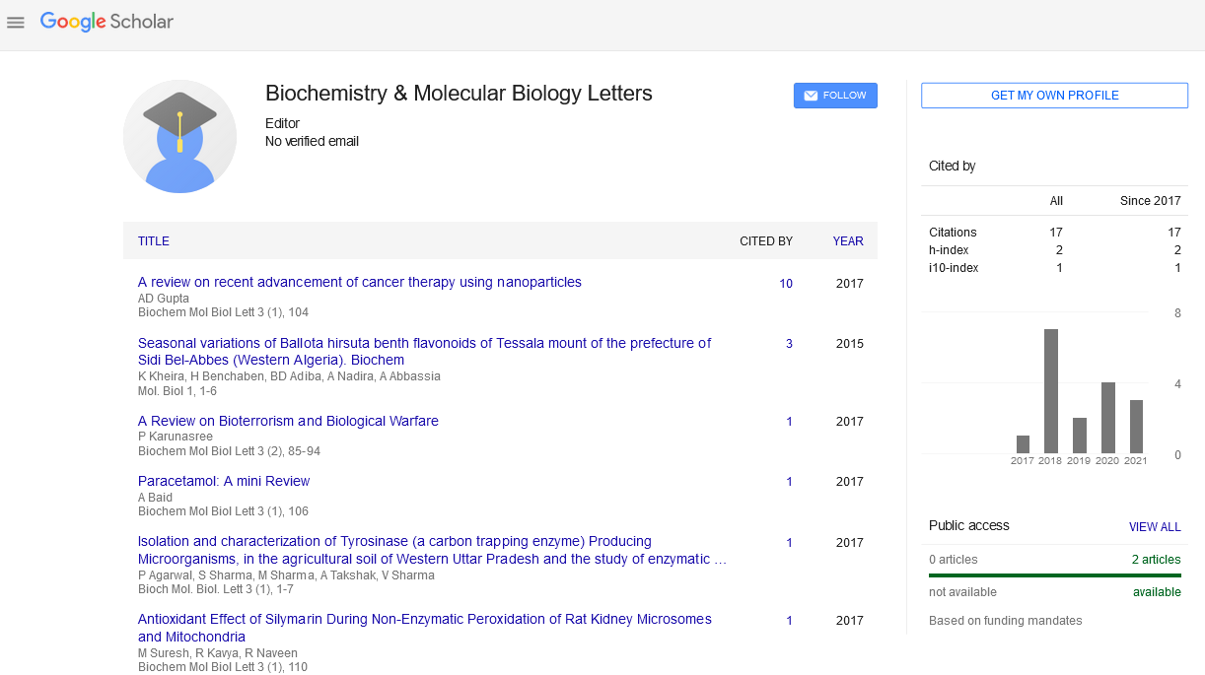
Task: Follow the Biochemistry & Molecular Biology Letters profile
Action: click(835, 95)
